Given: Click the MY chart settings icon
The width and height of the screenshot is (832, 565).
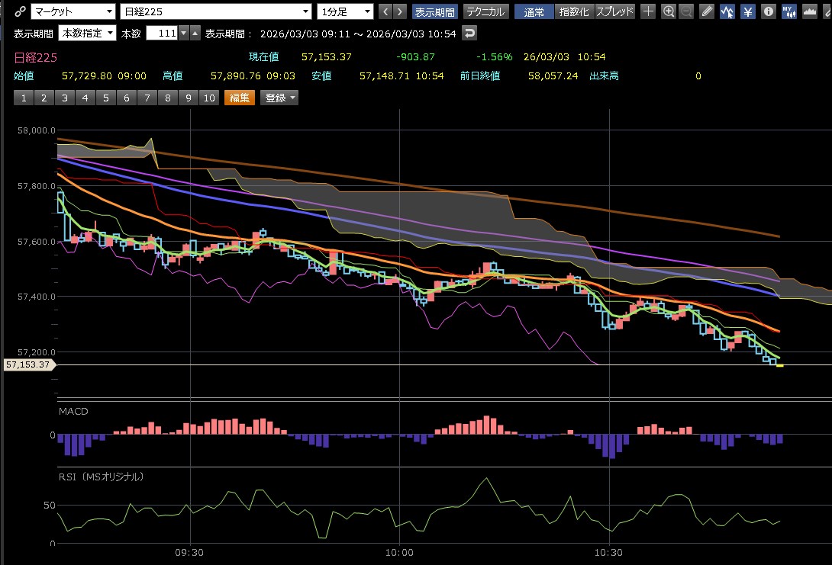Looking at the screenshot, I should tap(788, 11).
